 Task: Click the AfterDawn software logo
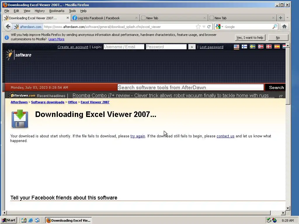[x=18, y=55]
